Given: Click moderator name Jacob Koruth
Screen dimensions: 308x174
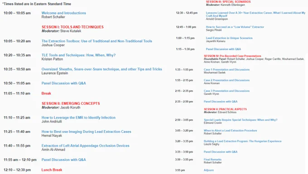Looking at the screenshot, I should tap(70, 108).
